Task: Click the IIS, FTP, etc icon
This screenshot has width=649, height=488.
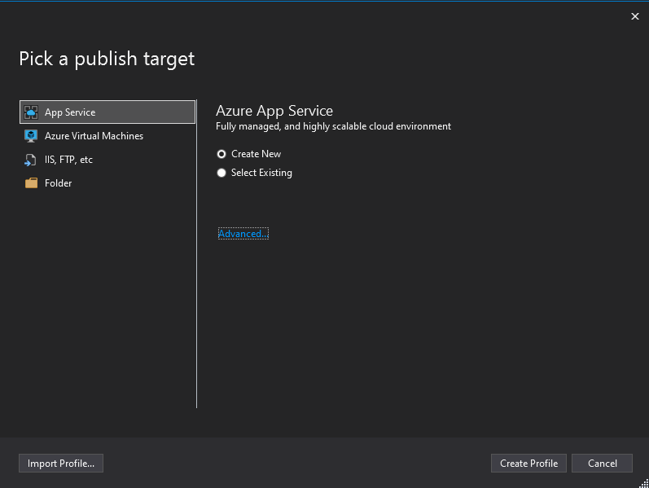Action: tap(32, 160)
